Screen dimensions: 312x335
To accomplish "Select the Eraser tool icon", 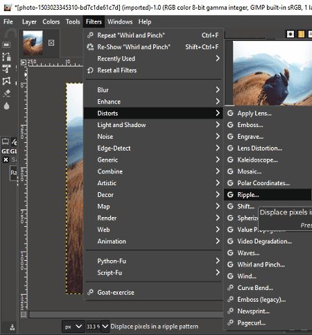I will [x=7, y=94].
